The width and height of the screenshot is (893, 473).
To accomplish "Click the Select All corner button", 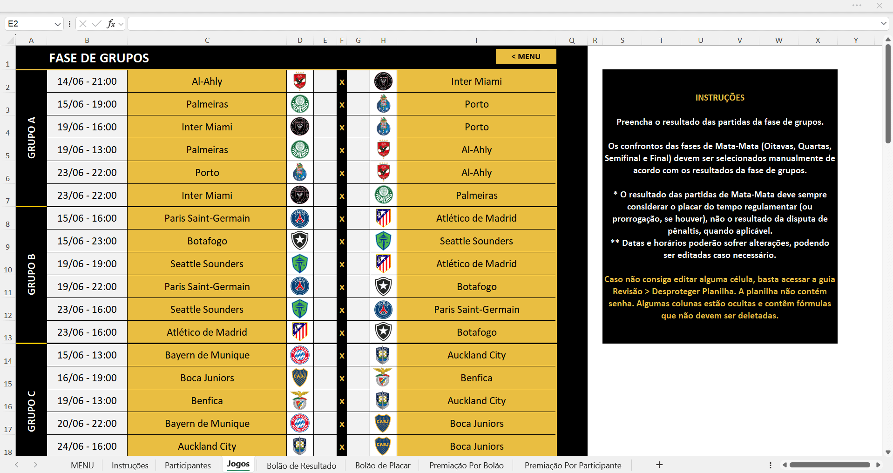I will 10,41.
